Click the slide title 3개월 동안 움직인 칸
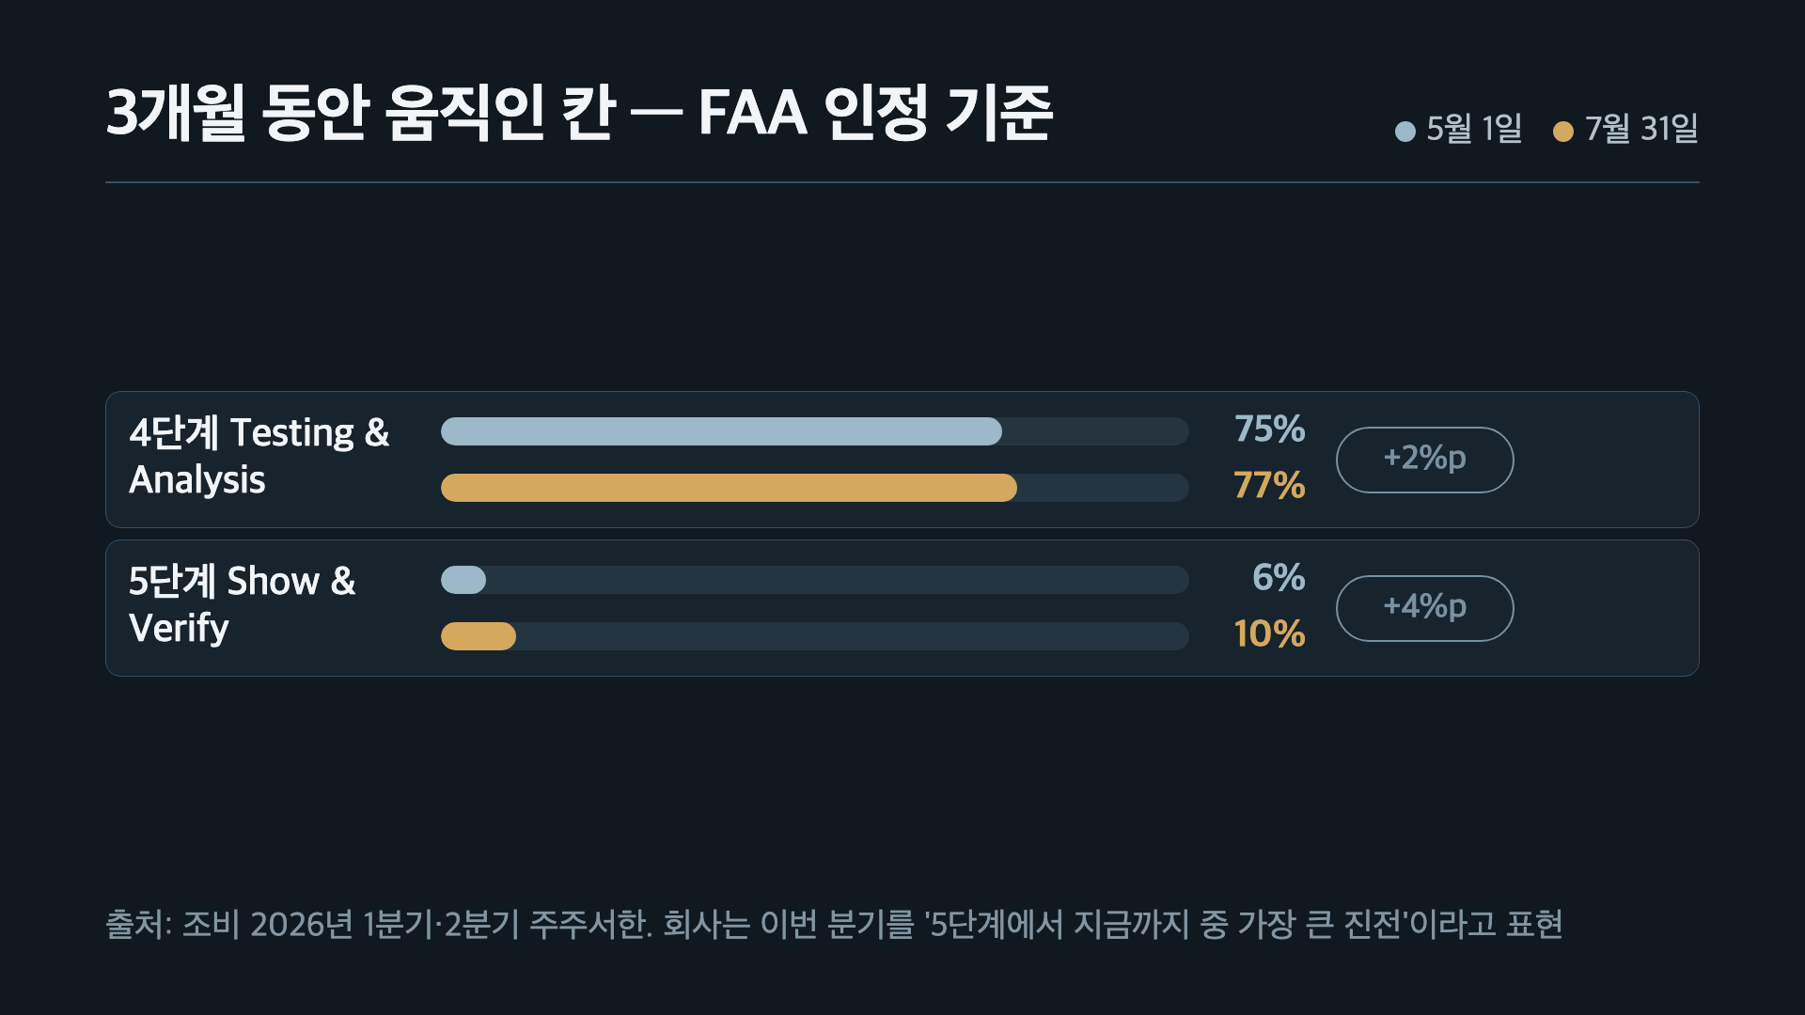The height and width of the screenshot is (1015, 1805). (361, 113)
